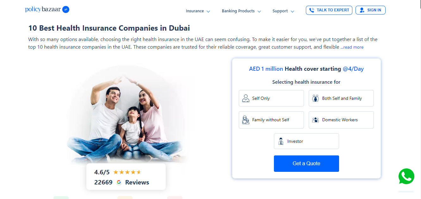Select the Investor option
Screen dimensions: 421x199
pyautogui.click(x=306, y=141)
